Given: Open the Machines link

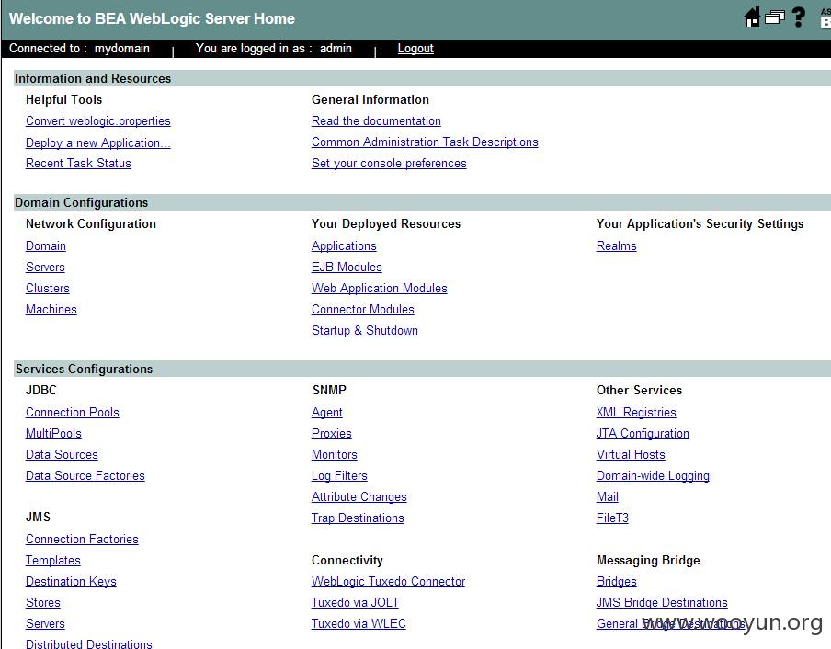Looking at the screenshot, I should coord(51,310).
